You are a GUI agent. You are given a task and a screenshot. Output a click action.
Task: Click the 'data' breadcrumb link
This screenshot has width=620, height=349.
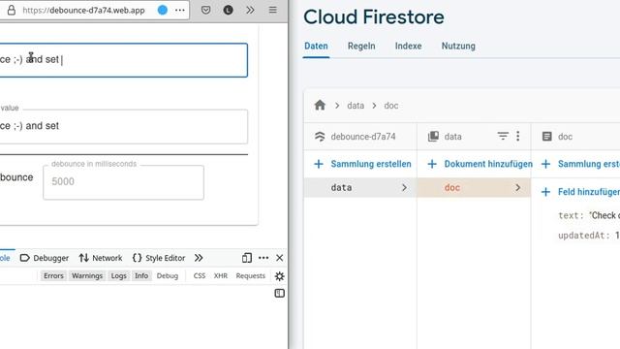(356, 106)
